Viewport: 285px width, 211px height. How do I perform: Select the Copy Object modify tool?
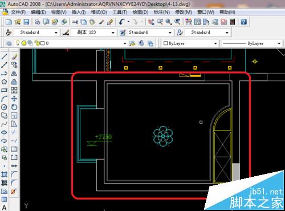(x=14, y=65)
